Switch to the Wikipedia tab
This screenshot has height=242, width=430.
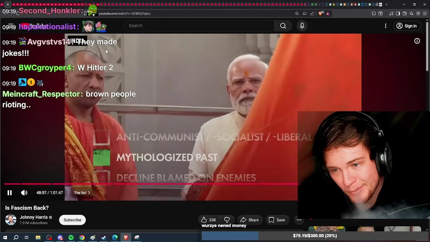380,5
